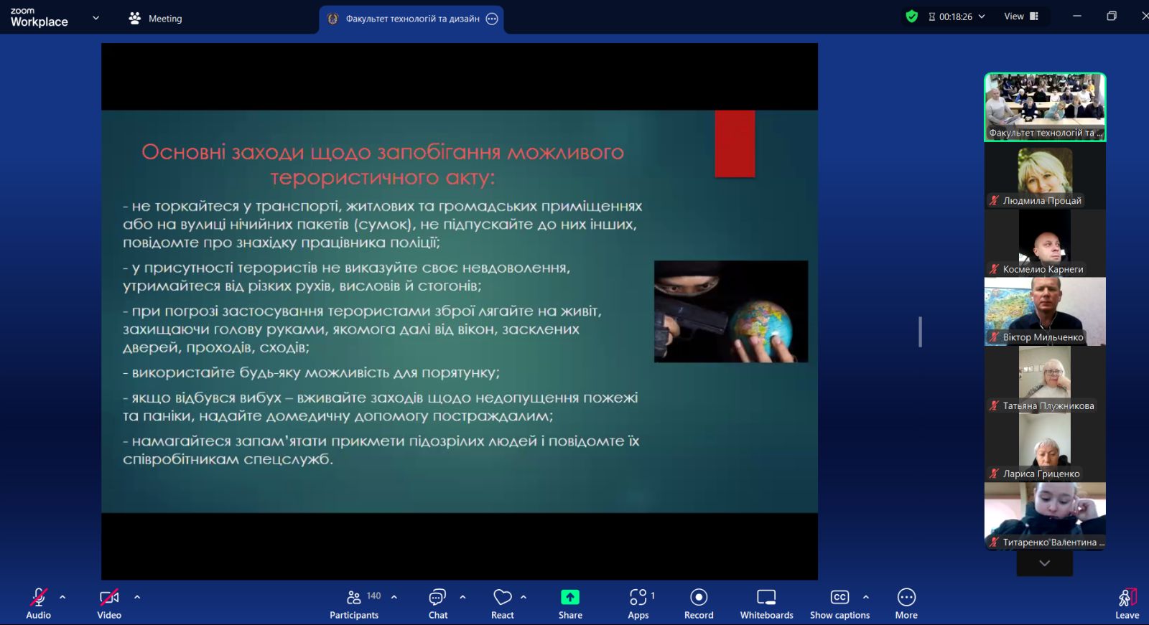This screenshot has height=625, width=1149.
Task: Select Віктор Мильченко video thumbnail
Action: [1045, 311]
